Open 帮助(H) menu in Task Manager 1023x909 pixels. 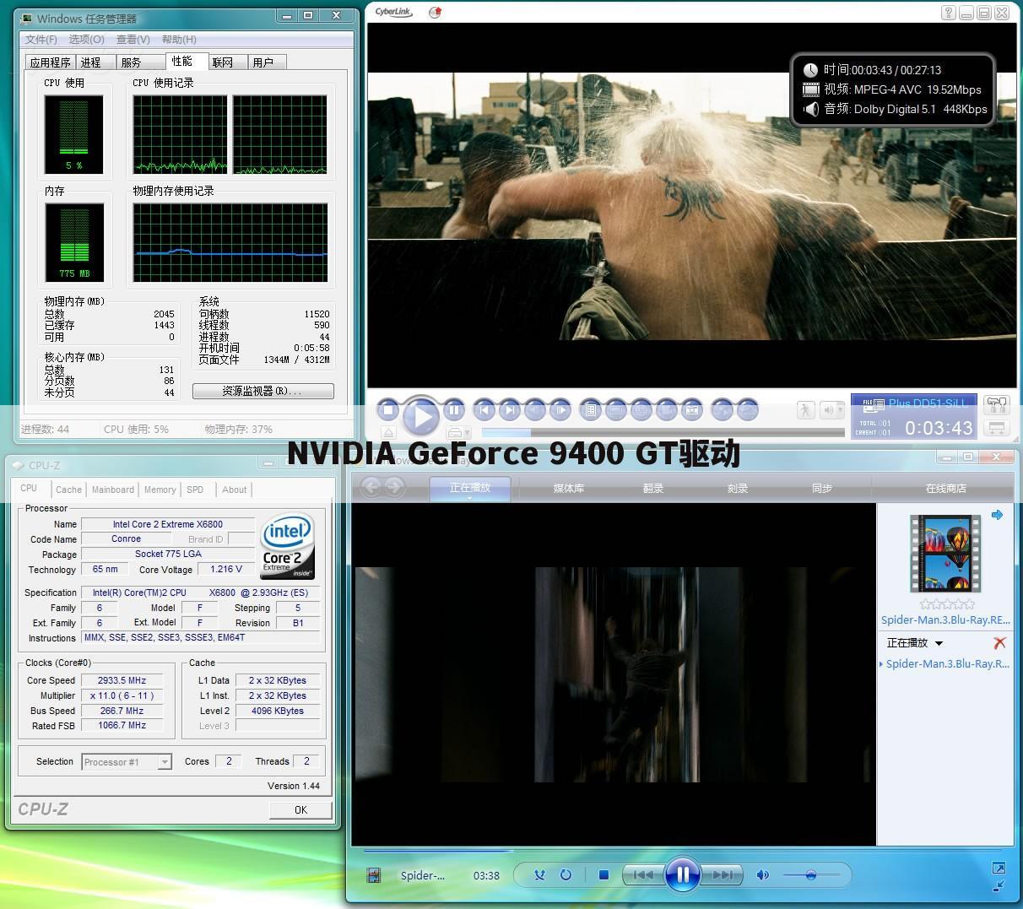(179, 39)
